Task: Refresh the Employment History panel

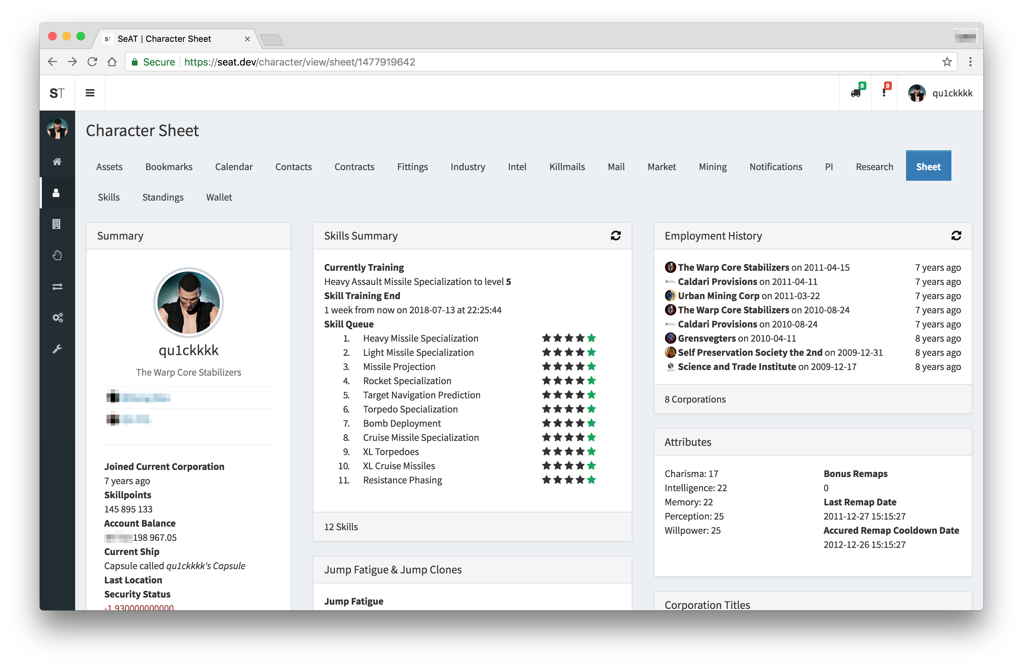Action: click(x=956, y=236)
